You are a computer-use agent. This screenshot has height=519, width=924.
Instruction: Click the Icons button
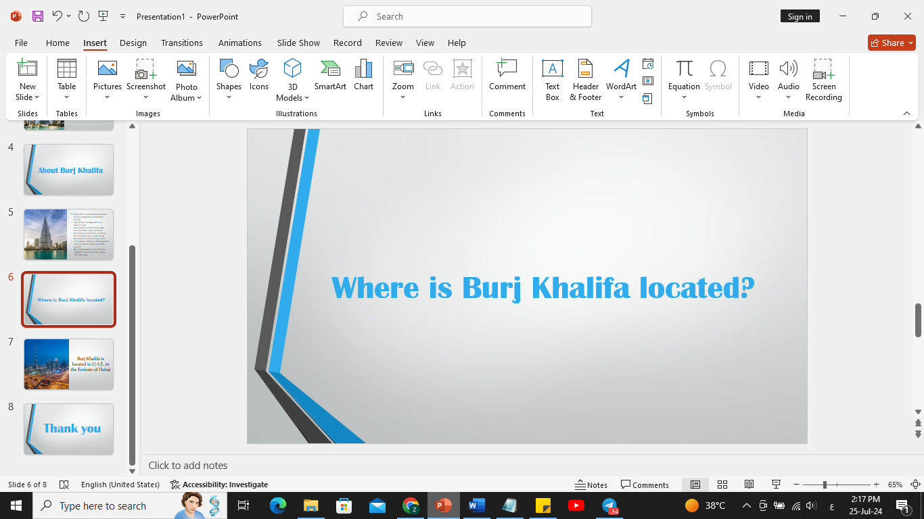tap(258, 74)
